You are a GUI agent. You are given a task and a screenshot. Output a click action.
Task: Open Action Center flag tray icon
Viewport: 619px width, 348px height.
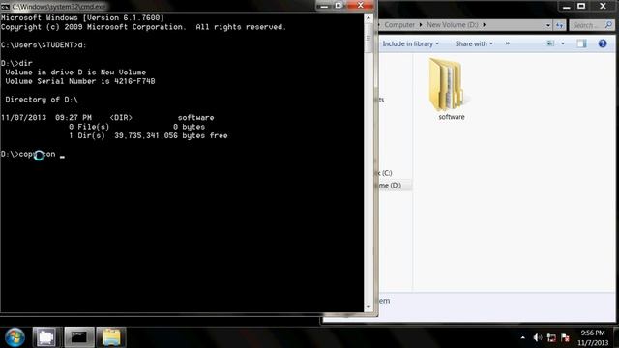565,337
